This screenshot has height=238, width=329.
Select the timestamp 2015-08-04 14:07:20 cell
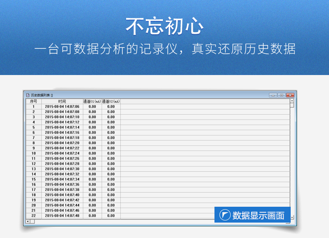(62, 143)
